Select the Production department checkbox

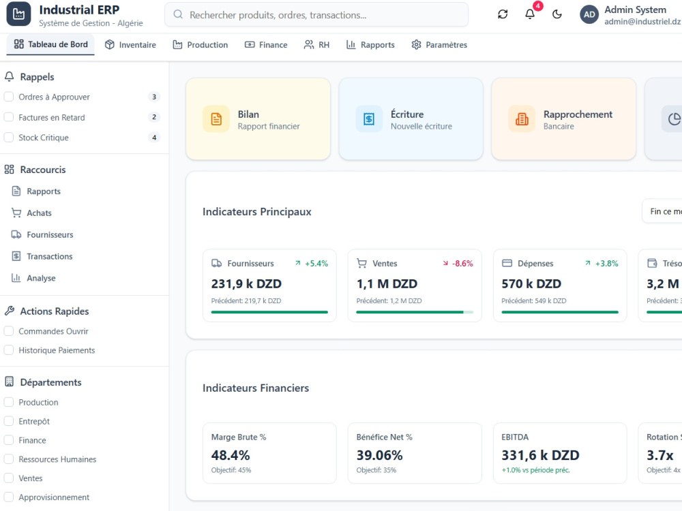click(x=9, y=402)
